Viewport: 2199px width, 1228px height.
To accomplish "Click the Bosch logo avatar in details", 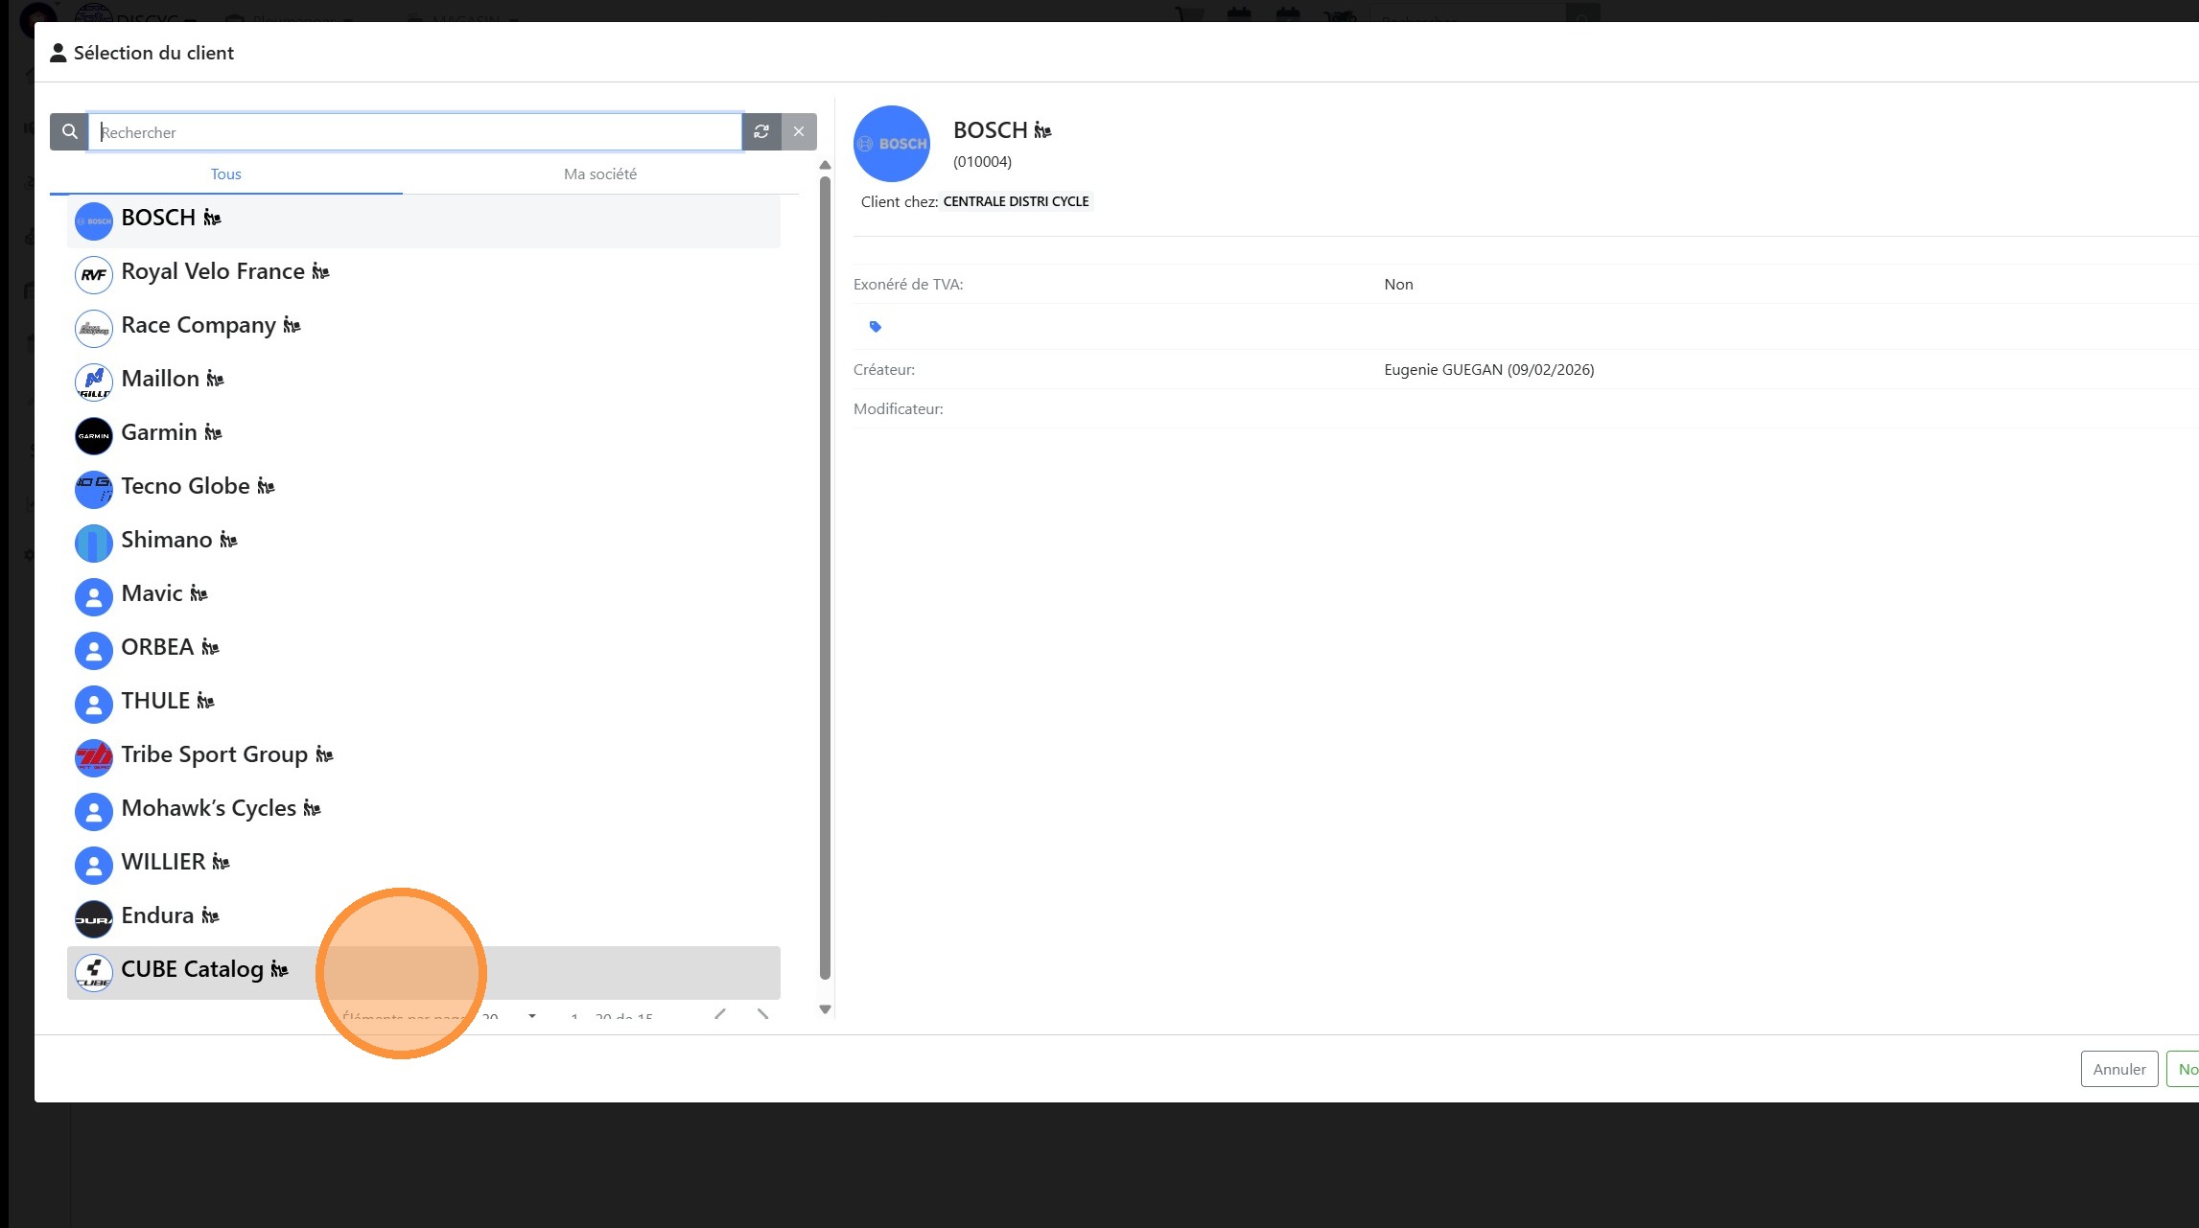I will (x=891, y=144).
